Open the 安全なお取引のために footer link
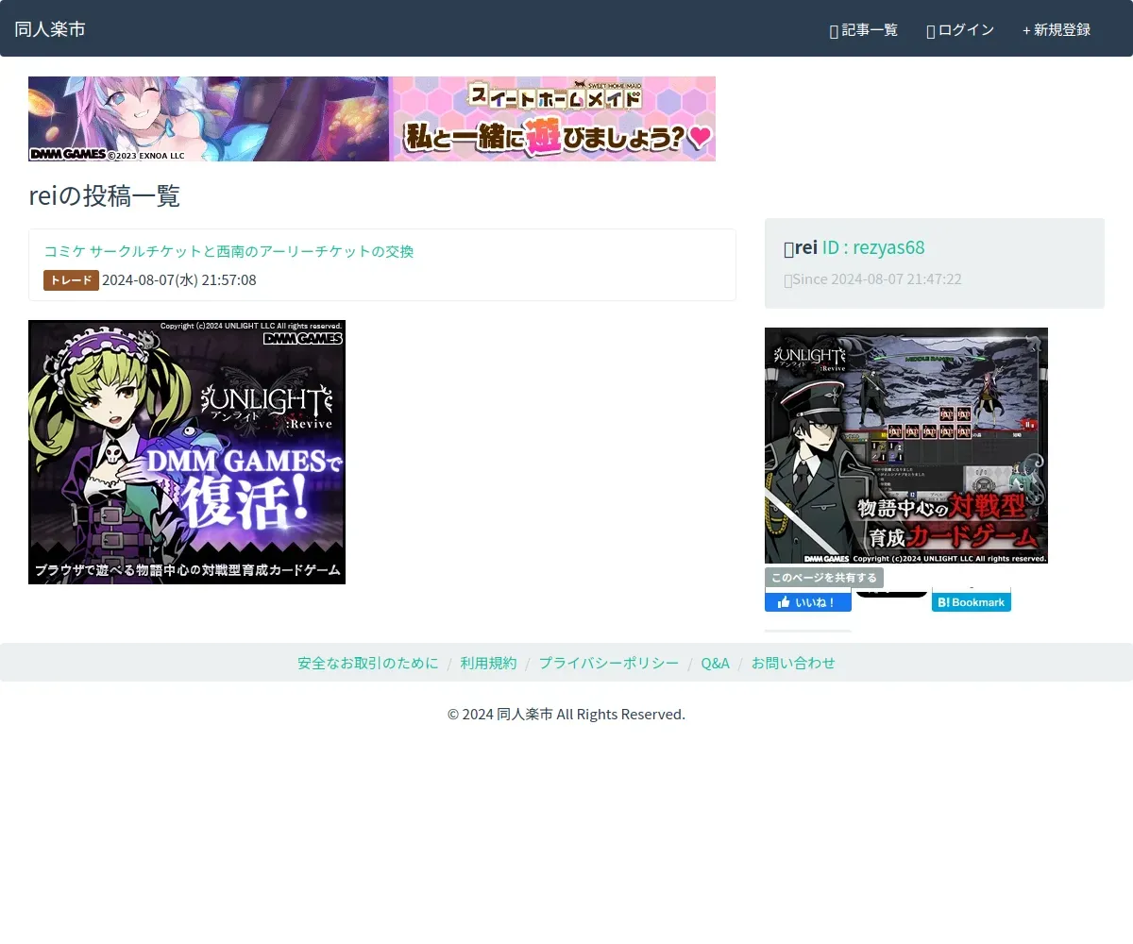Screen dimensions: 1133x944 (368, 663)
